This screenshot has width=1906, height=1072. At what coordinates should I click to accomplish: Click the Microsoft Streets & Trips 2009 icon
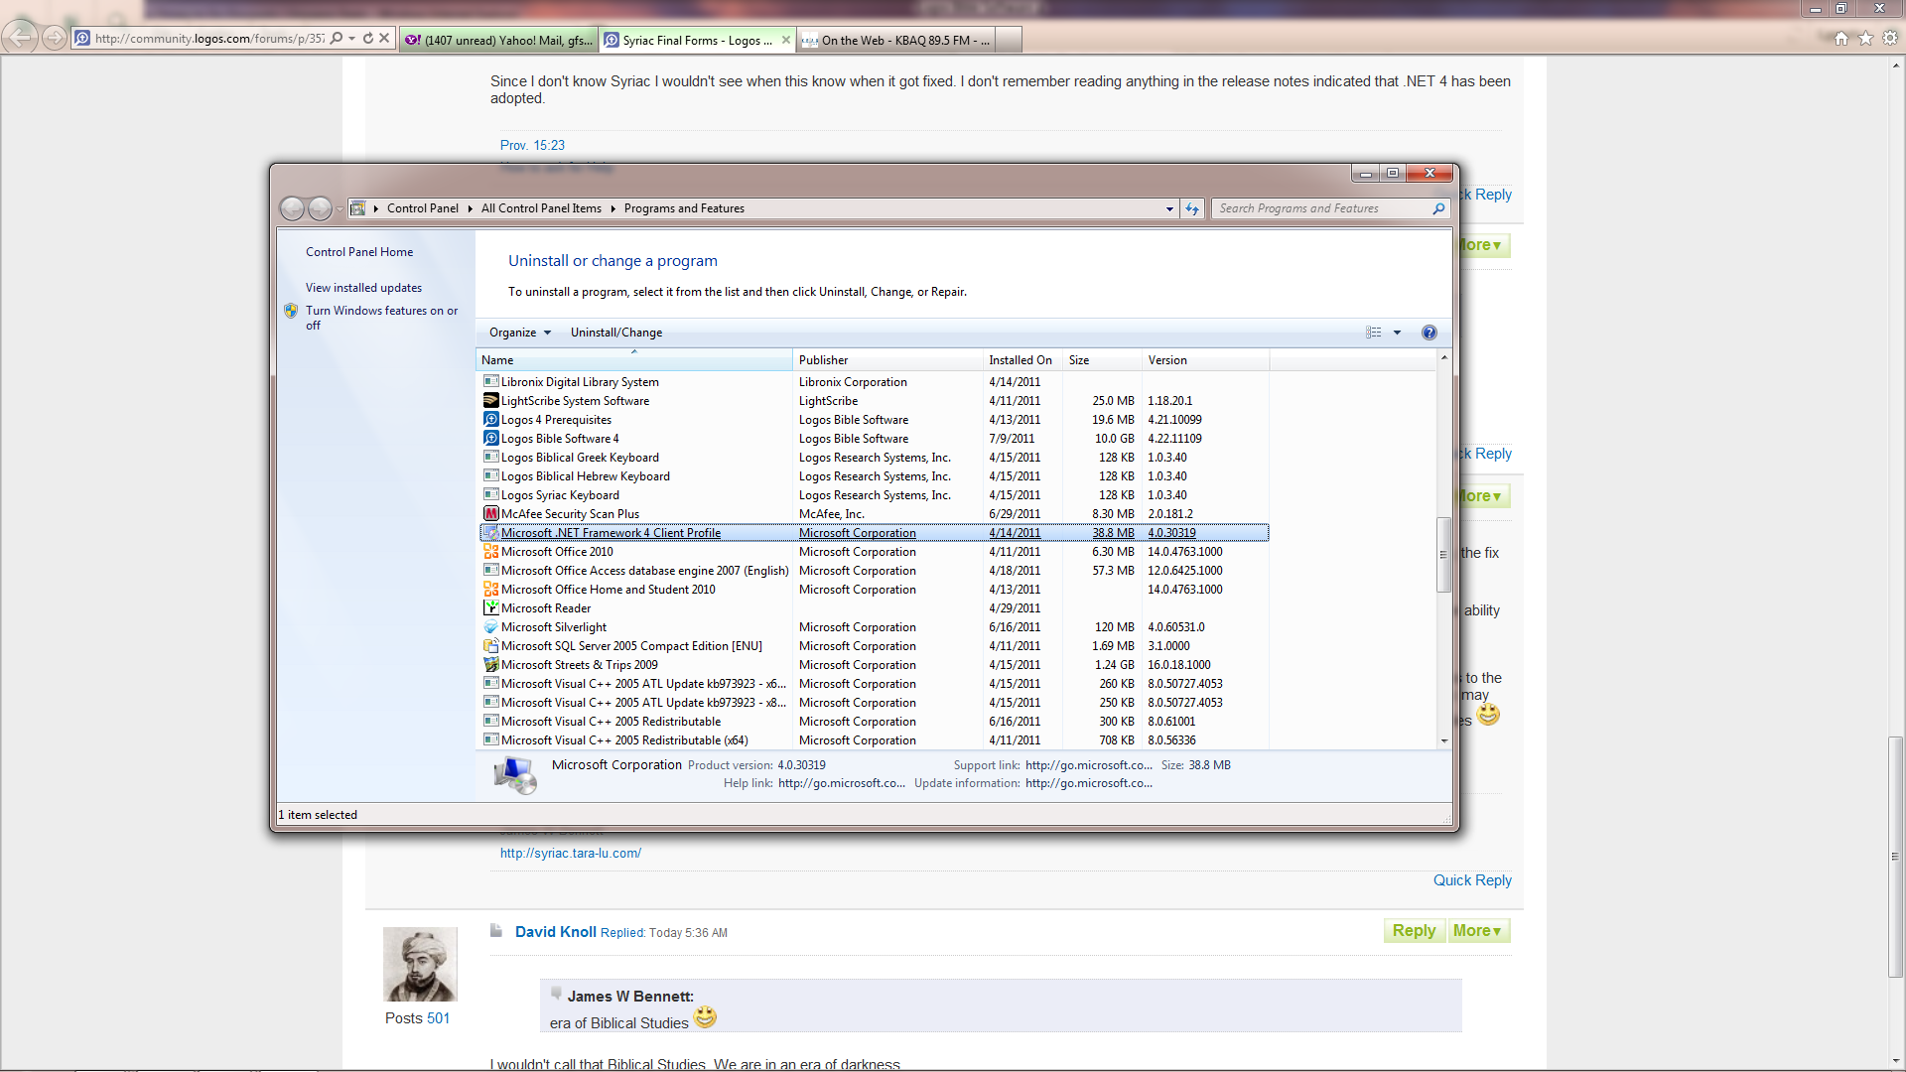point(490,664)
